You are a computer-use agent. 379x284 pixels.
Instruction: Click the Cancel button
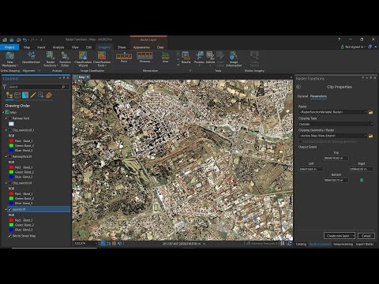pos(366,236)
